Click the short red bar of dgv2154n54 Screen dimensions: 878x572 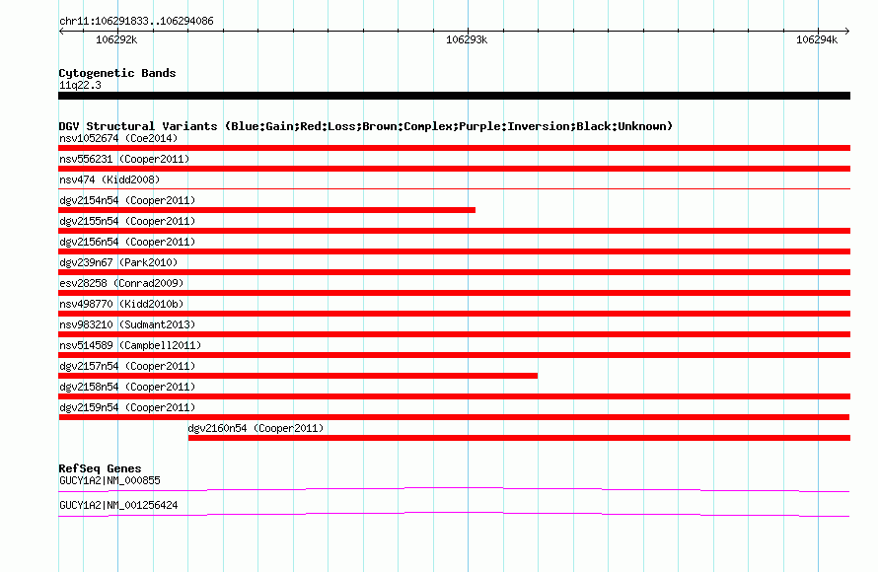coord(266,210)
